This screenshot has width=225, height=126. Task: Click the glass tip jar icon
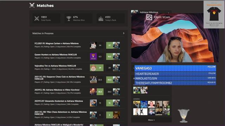click(184, 116)
